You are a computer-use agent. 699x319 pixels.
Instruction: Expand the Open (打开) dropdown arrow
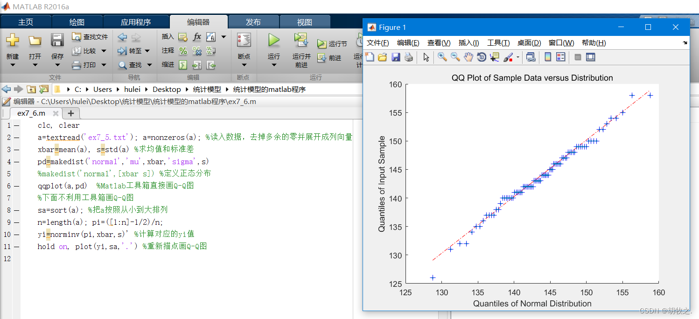click(35, 65)
